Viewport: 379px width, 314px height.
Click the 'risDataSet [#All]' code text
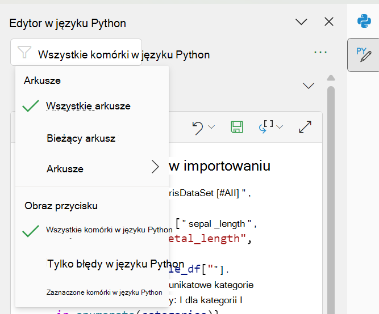coord(204,193)
